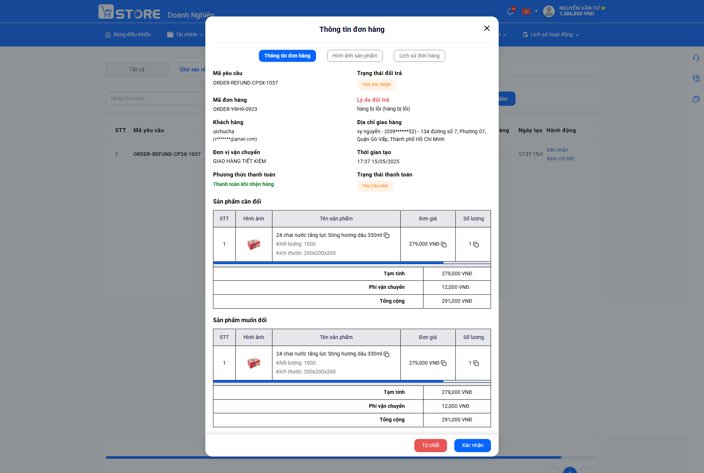Switch to Hình ảnh sản phẩm tab
Viewport: 704px width, 473px height.
click(x=355, y=56)
